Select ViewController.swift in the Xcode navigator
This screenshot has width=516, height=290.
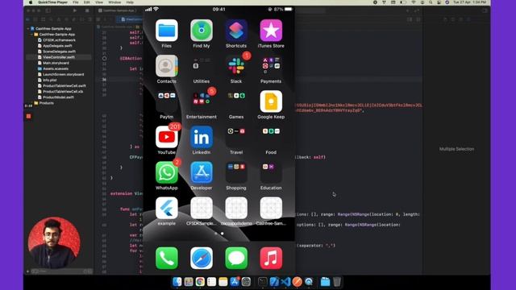59,57
